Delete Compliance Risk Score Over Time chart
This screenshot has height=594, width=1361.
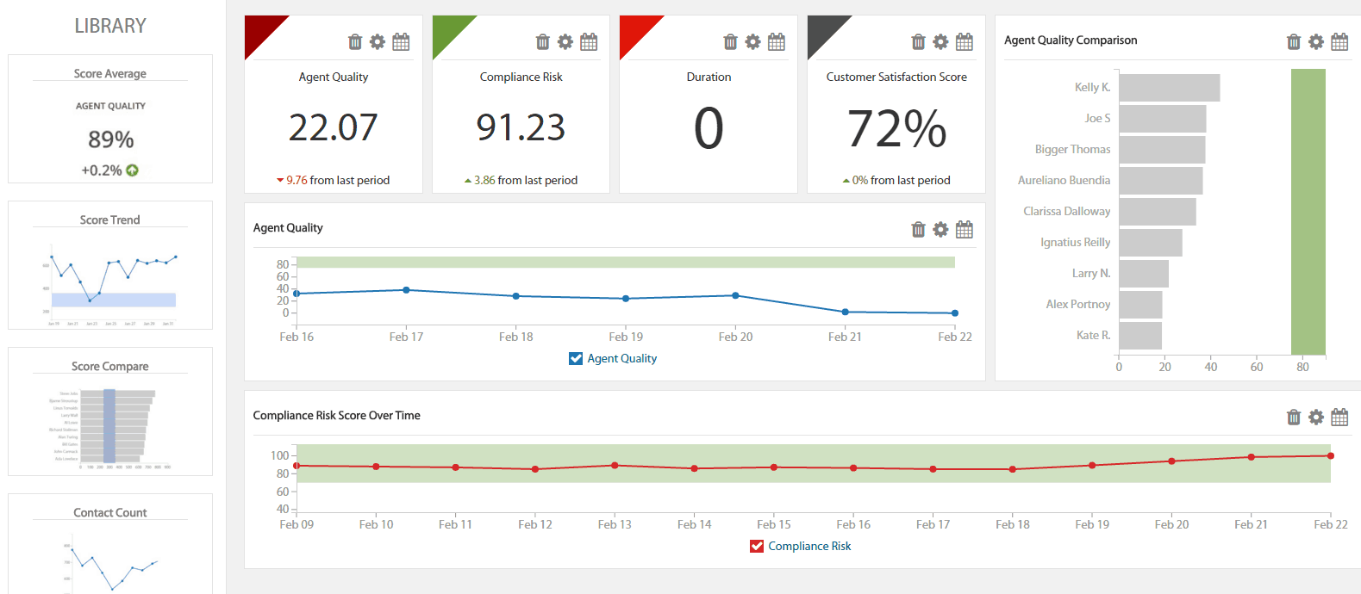1294,418
